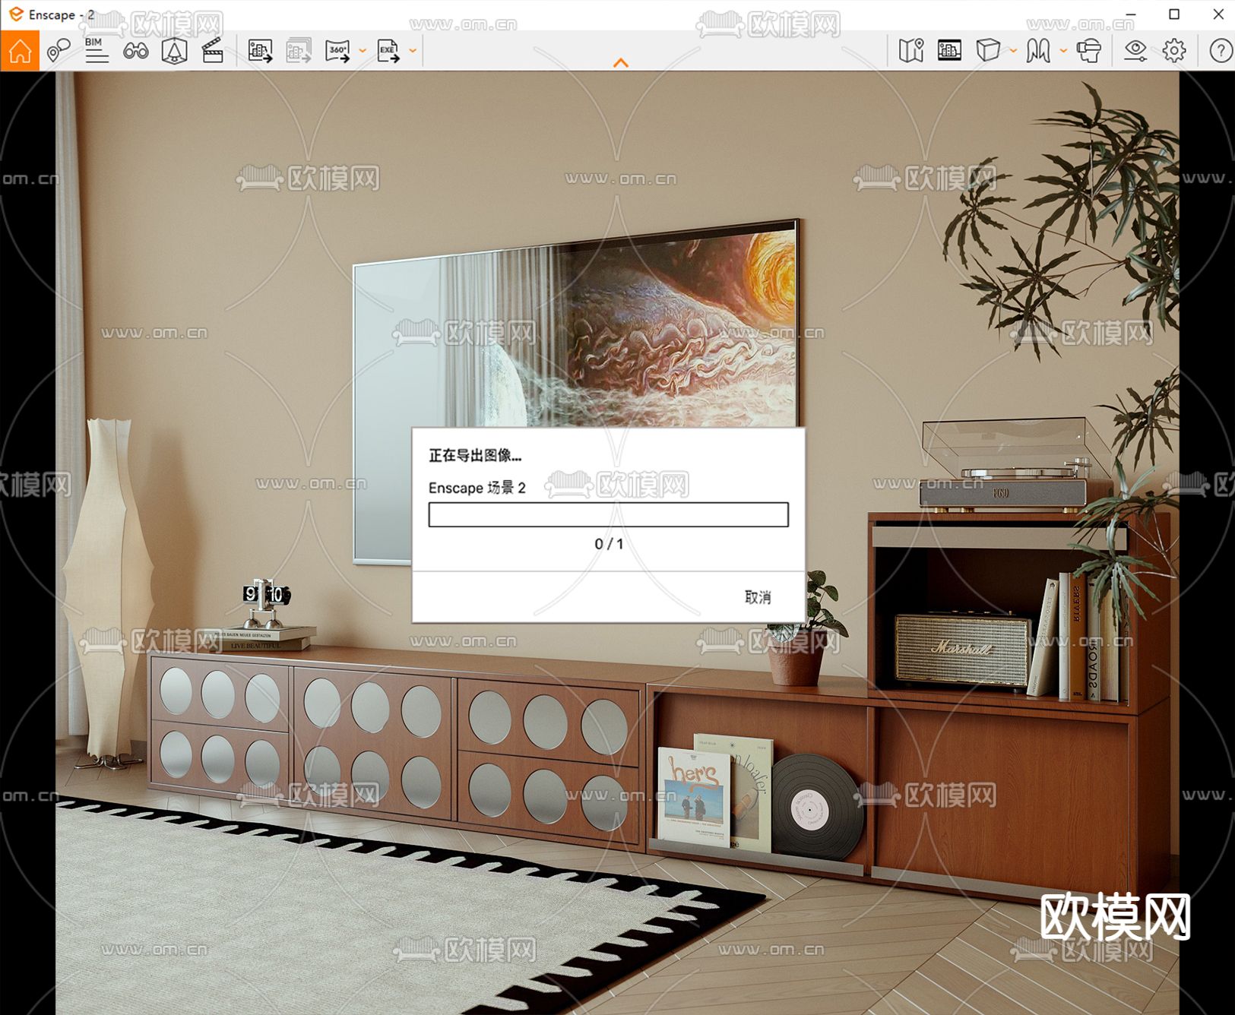Close the Enscape window
The width and height of the screenshot is (1235, 1015).
tap(1218, 14)
